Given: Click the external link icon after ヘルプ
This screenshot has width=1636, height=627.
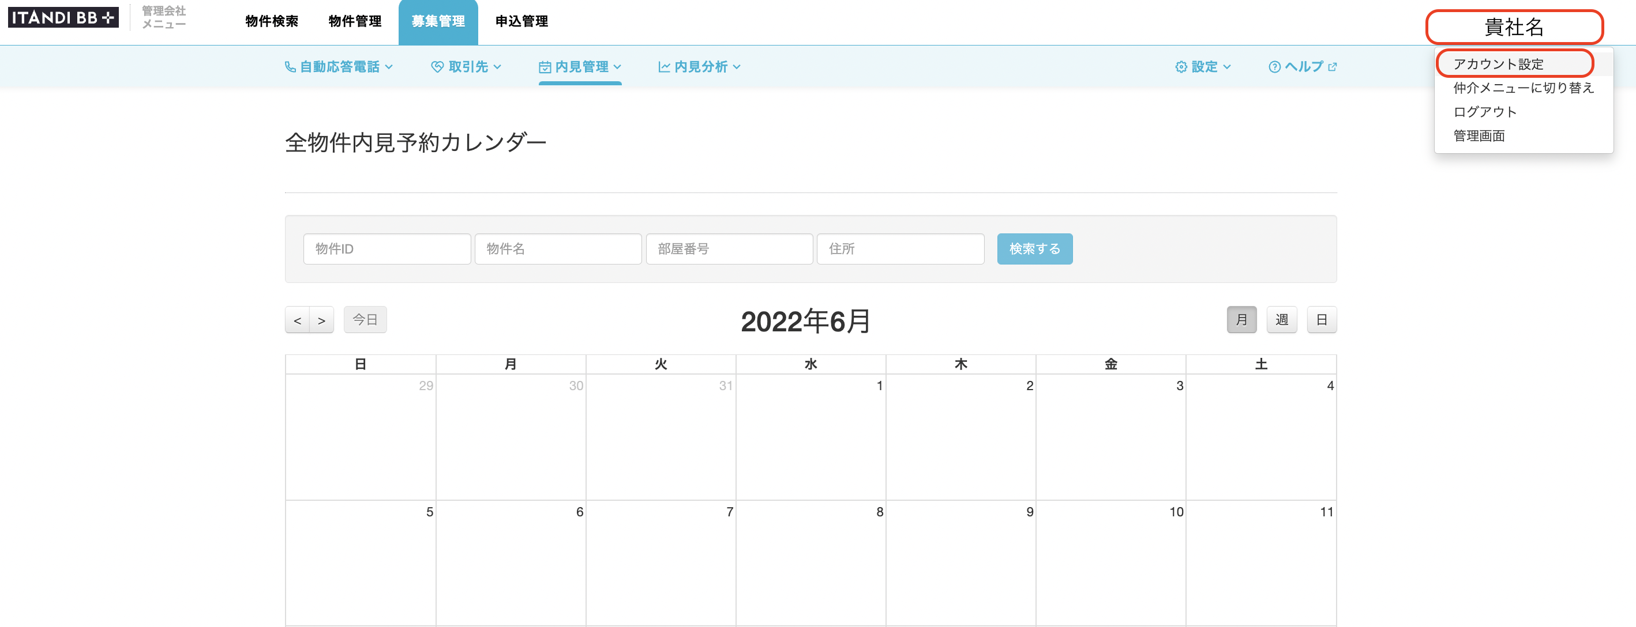Looking at the screenshot, I should coord(1333,67).
